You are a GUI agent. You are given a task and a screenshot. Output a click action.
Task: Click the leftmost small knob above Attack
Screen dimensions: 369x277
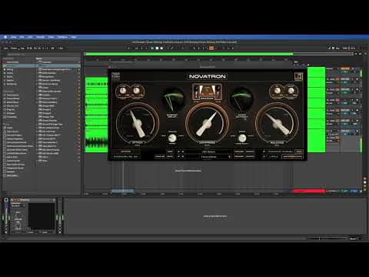[123, 91]
